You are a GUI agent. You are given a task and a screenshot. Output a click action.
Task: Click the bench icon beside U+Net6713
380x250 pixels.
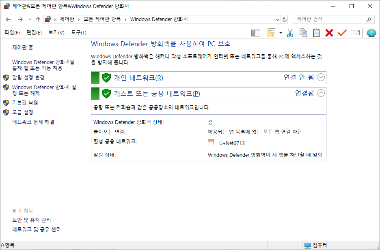[x=211, y=142]
